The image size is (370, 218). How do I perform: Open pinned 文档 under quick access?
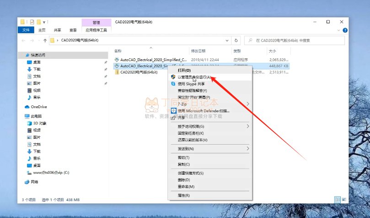(x=37, y=76)
